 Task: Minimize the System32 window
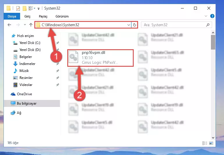click(182, 8)
